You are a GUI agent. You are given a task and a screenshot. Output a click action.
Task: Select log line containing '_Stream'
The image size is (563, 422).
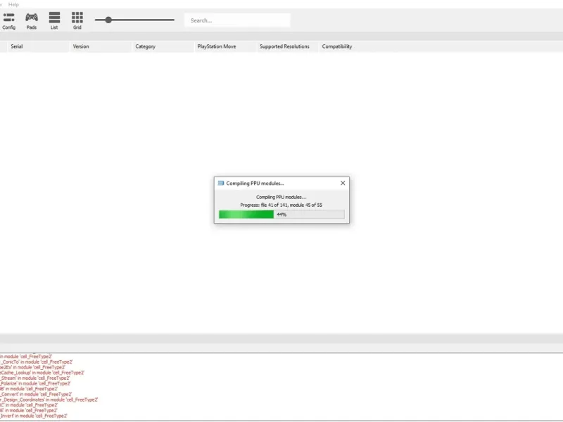point(34,378)
